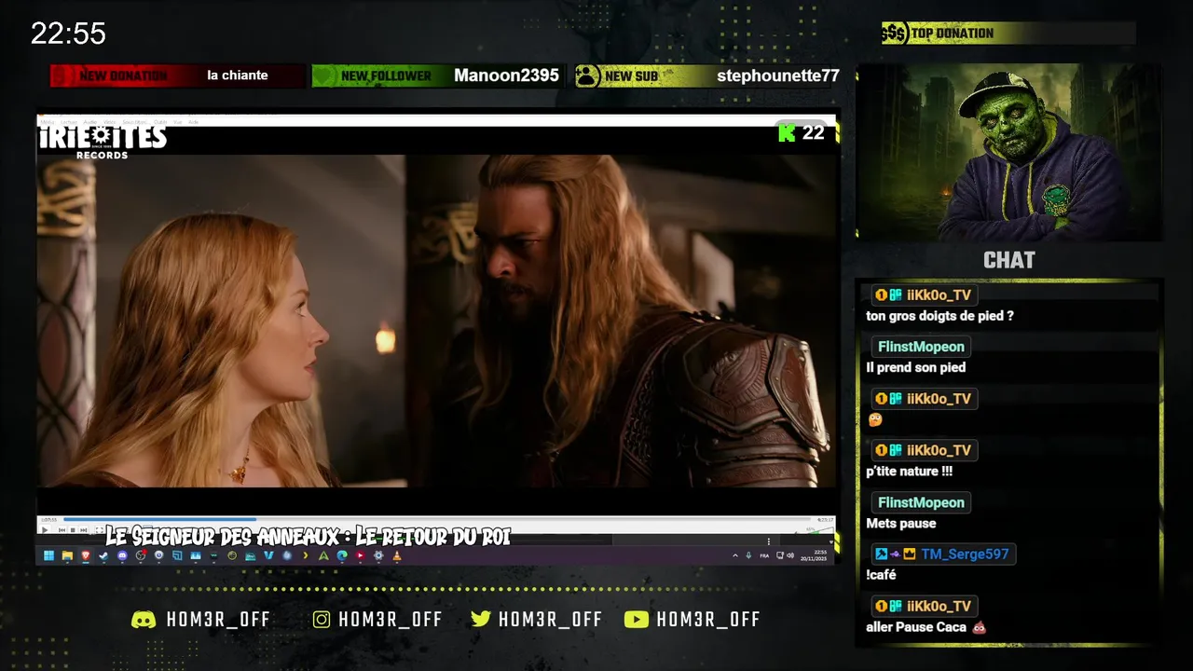Image resolution: width=1193 pixels, height=671 pixels.
Task: Click VLC previous track button
Action: 62,530
